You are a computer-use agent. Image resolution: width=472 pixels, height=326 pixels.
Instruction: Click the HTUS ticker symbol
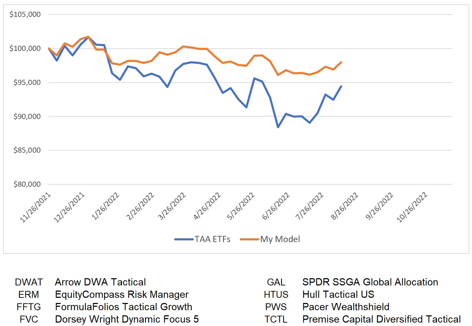coord(276,295)
